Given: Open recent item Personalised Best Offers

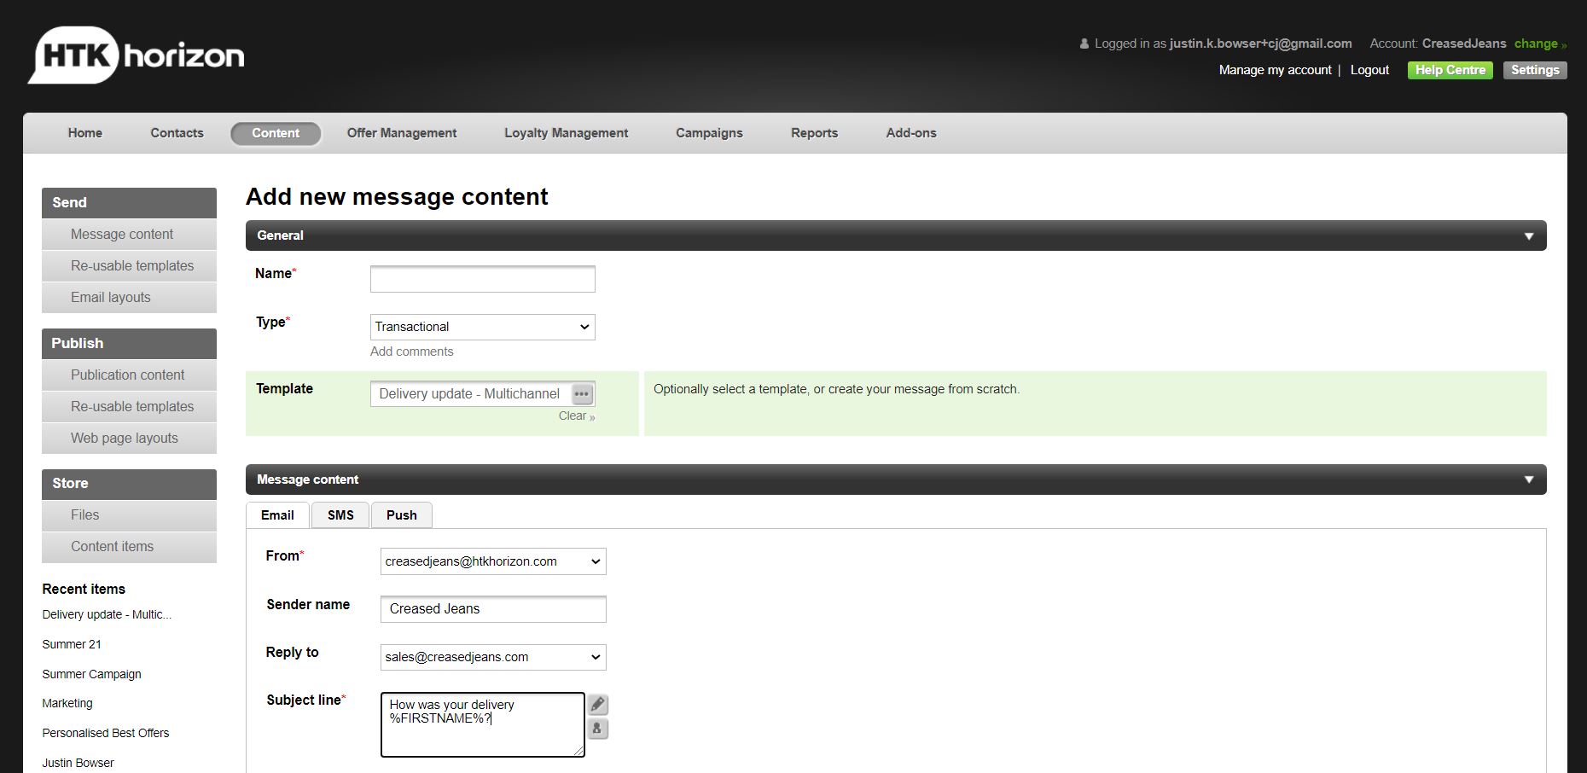Looking at the screenshot, I should [106, 733].
